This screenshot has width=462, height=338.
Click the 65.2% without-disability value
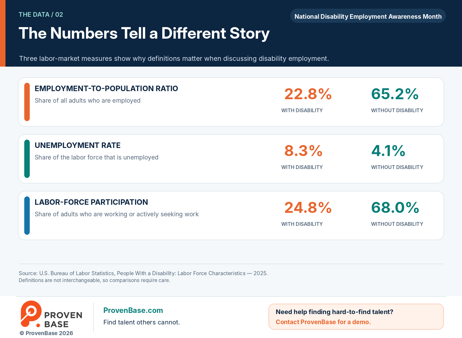tap(395, 94)
